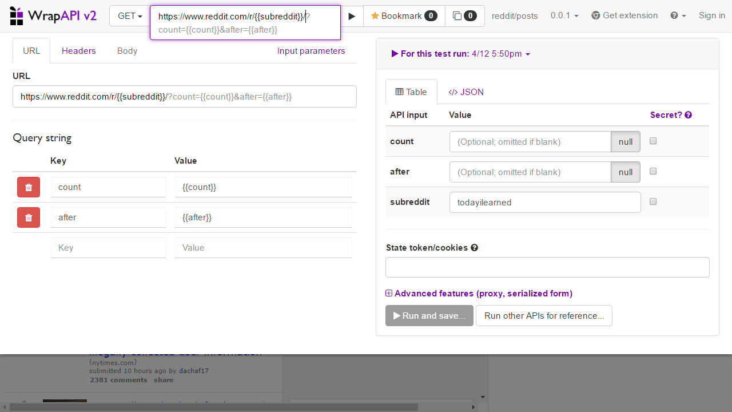732x412 pixels.
Task: Click the State token/cookies help icon
Action: pos(474,248)
